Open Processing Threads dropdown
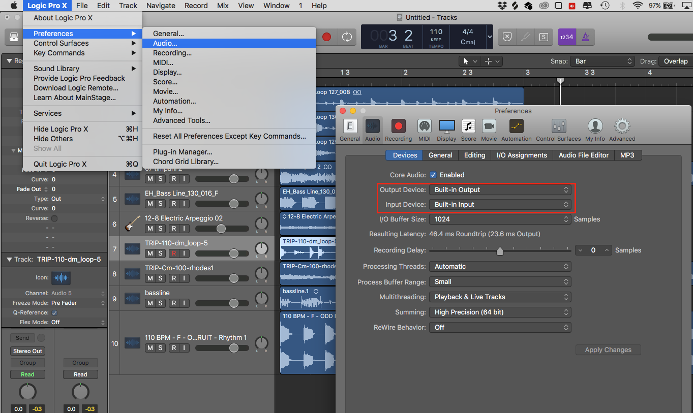 [x=500, y=266]
